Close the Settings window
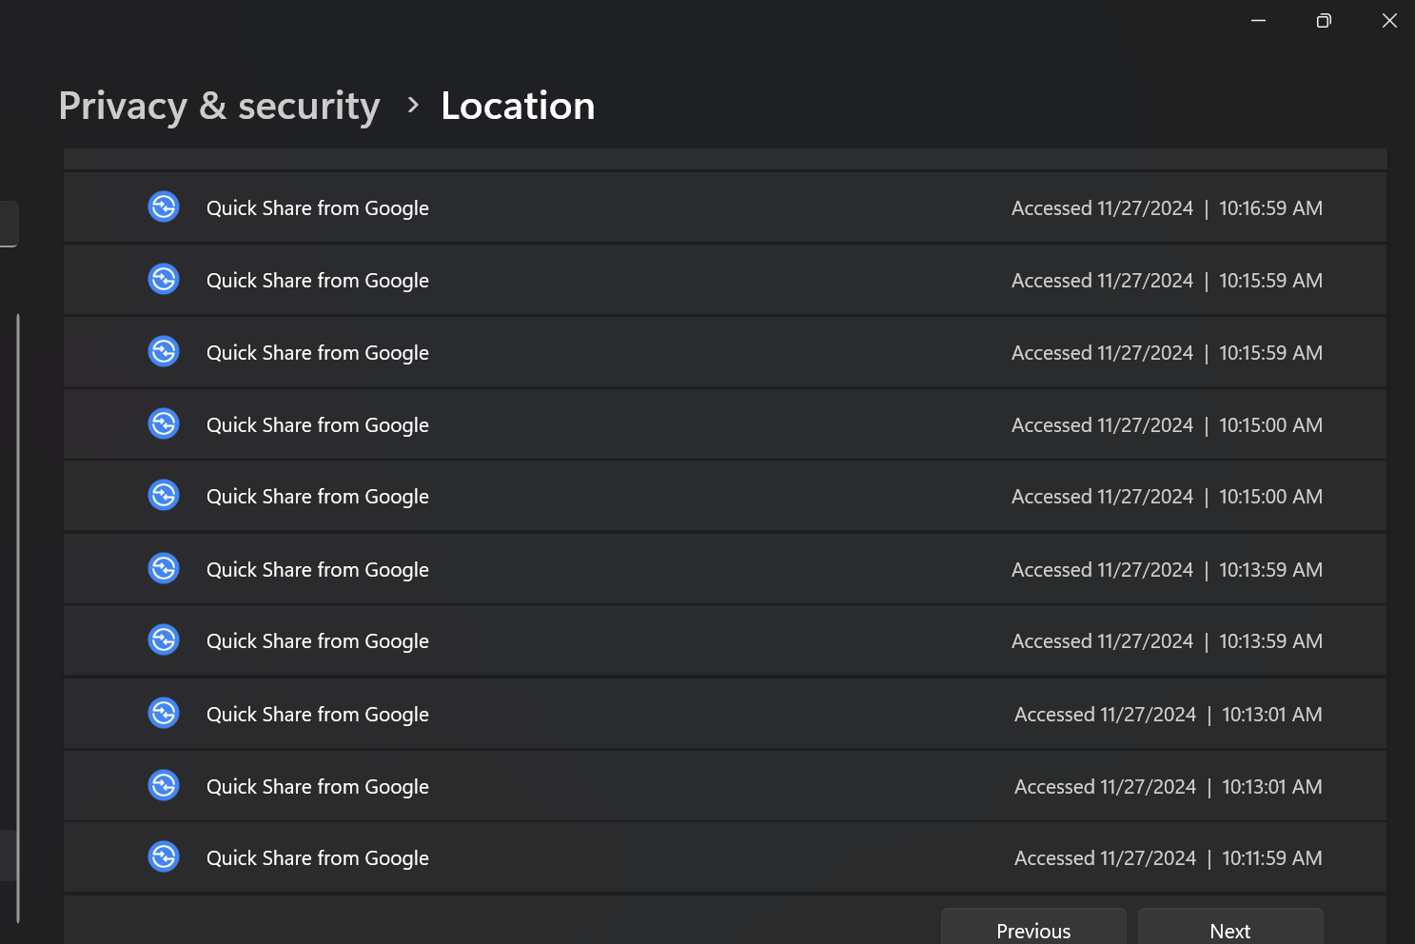This screenshot has width=1415, height=944. tap(1389, 20)
